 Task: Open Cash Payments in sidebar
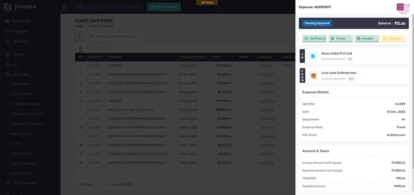pyautogui.click(x=23, y=94)
